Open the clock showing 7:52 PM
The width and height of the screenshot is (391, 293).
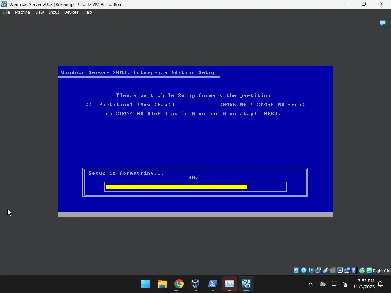pos(364,284)
